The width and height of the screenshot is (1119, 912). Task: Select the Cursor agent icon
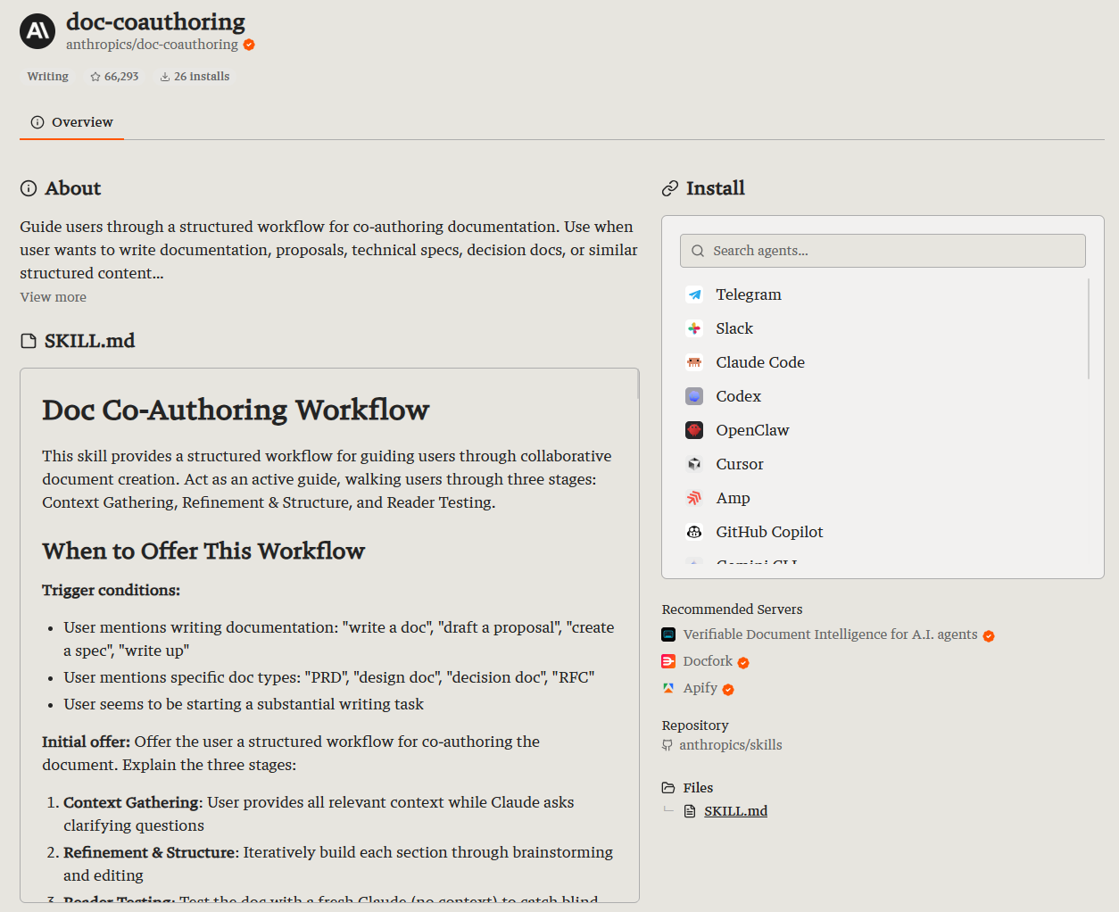(694, 464)
